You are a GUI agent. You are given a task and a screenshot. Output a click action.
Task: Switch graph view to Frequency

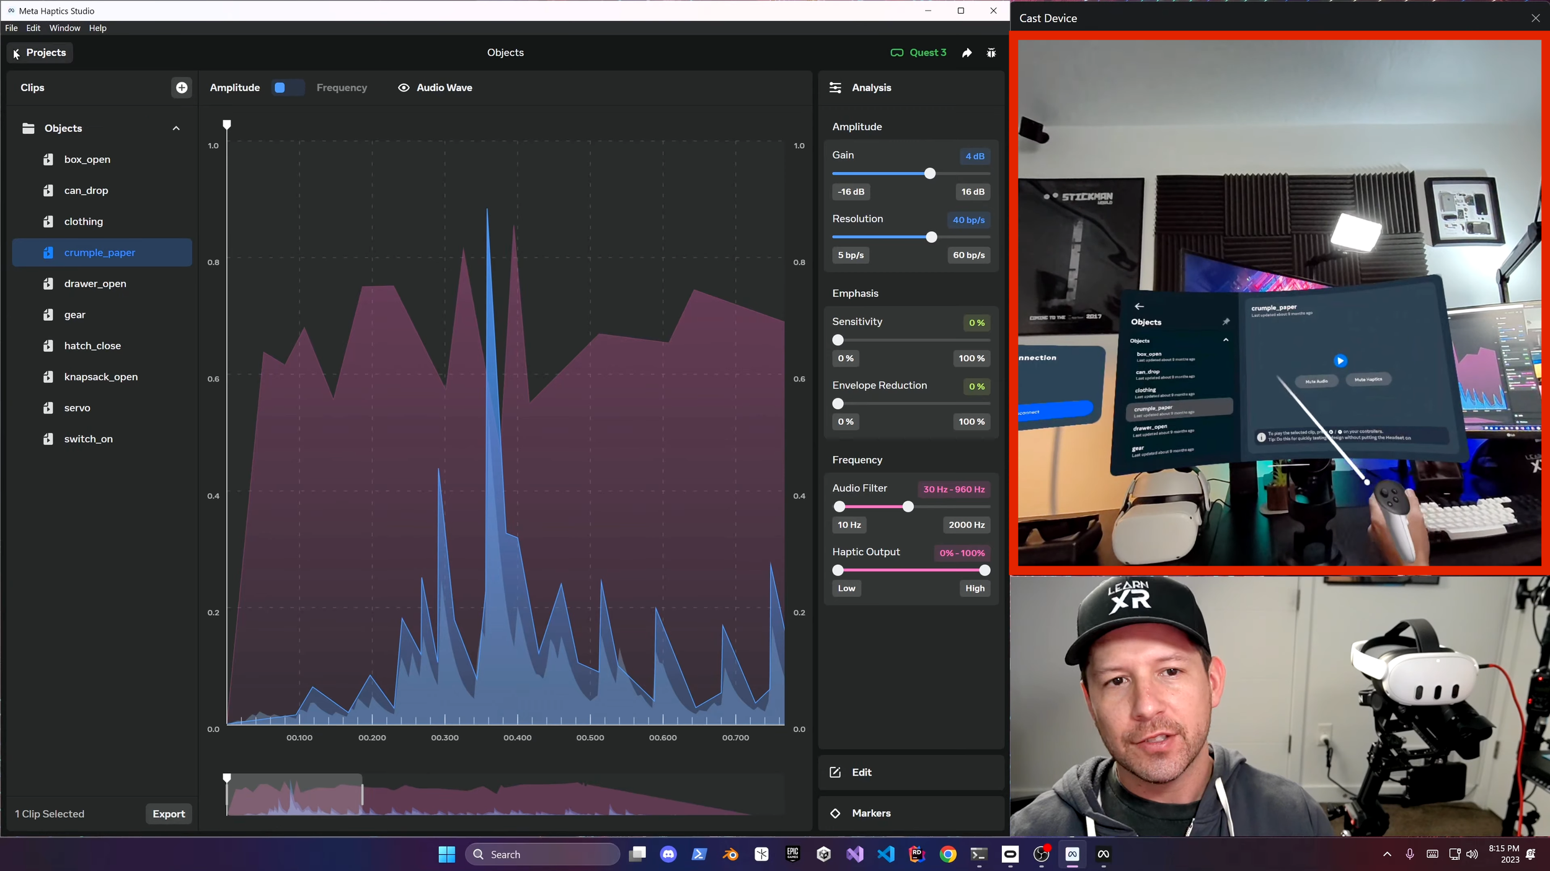[x=342, y=87]
